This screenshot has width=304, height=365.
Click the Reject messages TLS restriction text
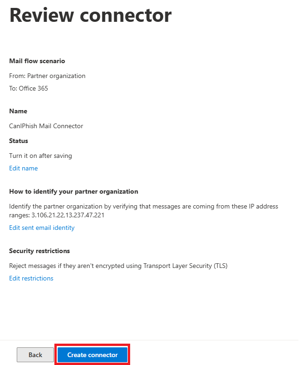pos(118,266)
